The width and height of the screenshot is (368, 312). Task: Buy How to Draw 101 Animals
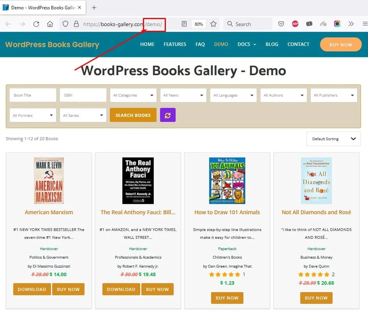click(x=227, y=298)
